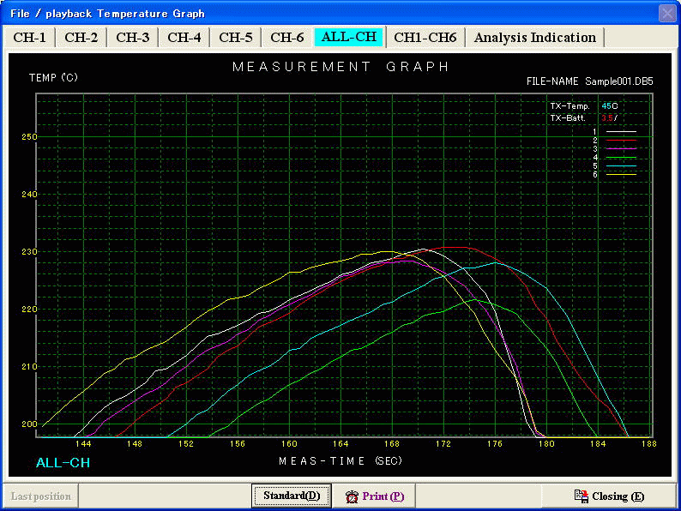Click the 172 time axis value

(x=443, y=444)
